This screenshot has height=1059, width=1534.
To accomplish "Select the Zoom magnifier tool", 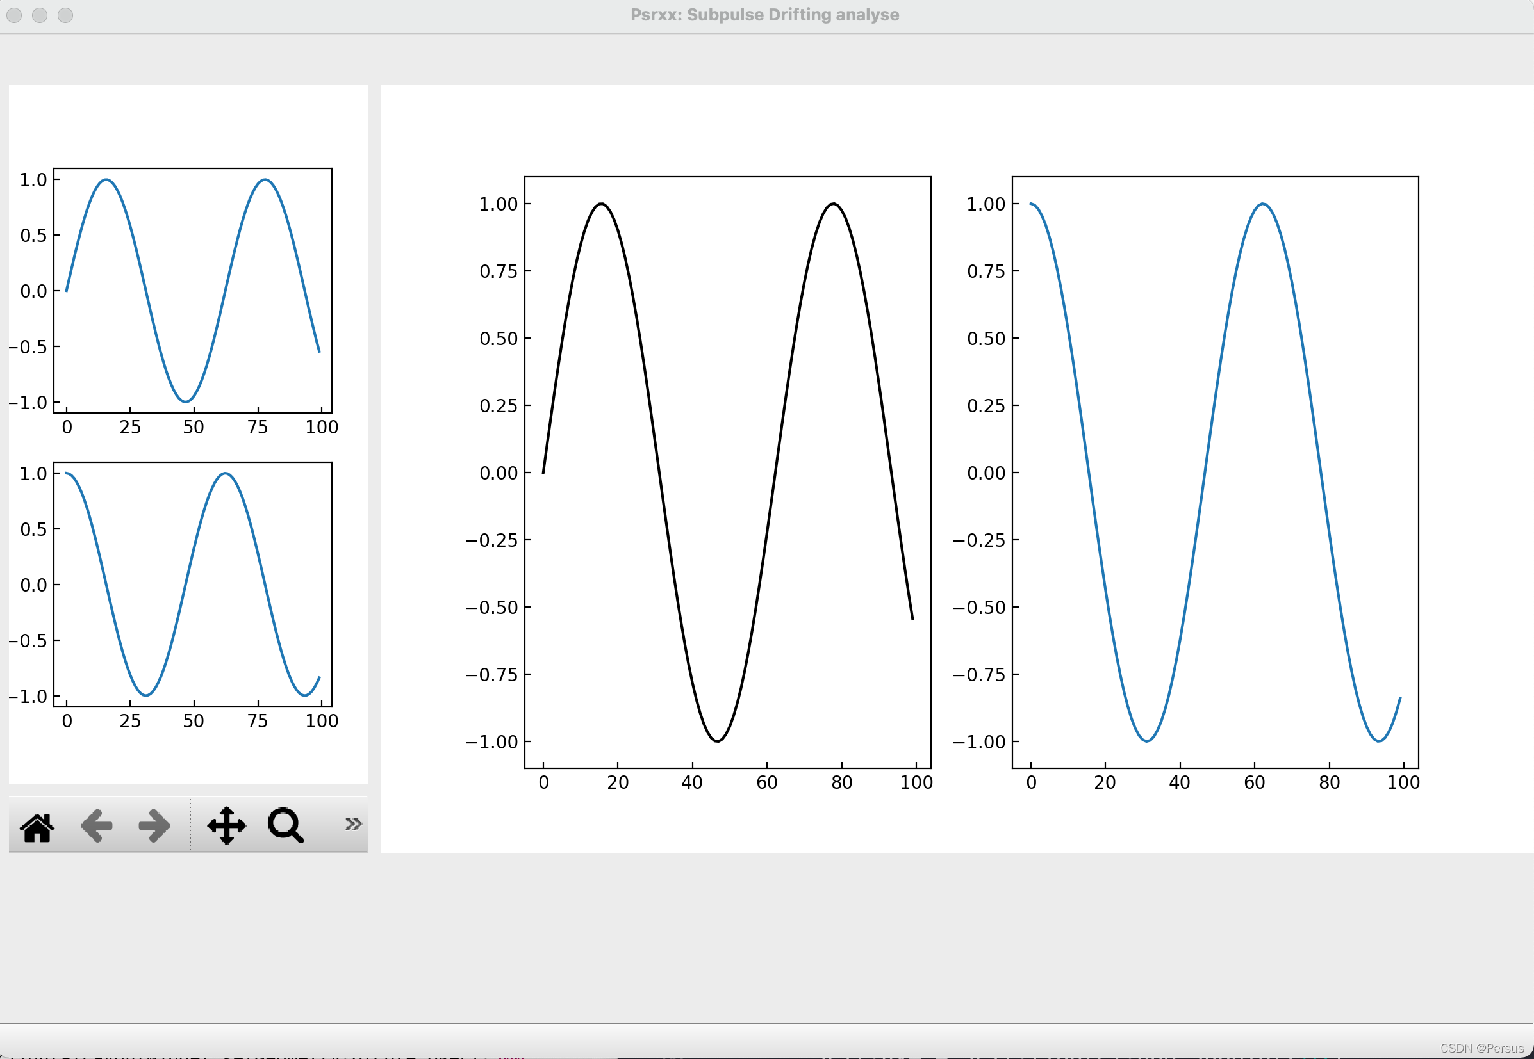I will pos(286,826).
